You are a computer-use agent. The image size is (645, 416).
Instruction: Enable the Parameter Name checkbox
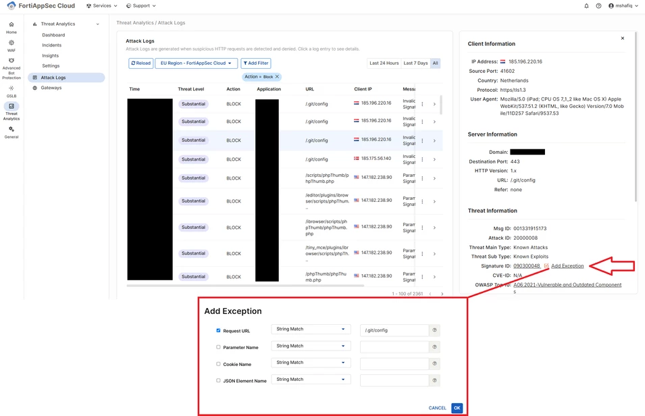point(218,347)
